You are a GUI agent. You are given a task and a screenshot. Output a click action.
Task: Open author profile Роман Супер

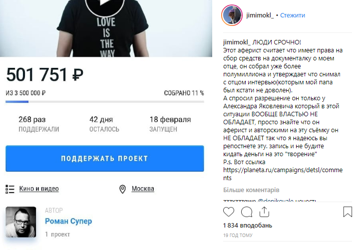point(68,221)
